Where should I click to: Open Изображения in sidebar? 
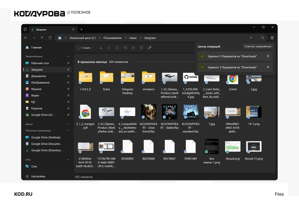[x=47, y=82]
